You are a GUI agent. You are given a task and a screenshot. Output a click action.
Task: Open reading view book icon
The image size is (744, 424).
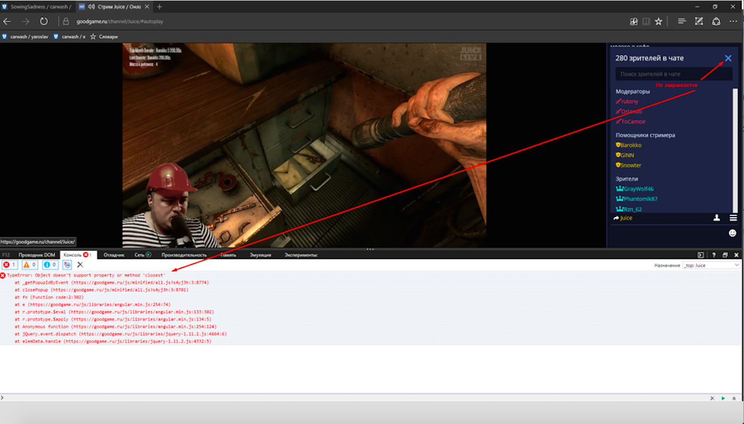[646, 22]
